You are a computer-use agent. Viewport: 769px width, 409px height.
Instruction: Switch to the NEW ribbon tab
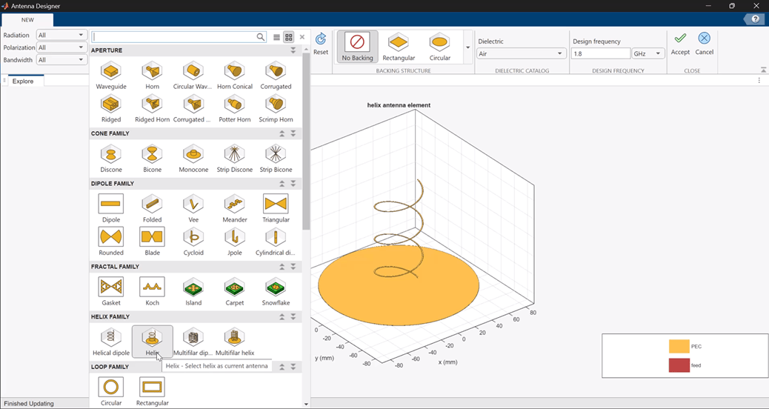coord(27,19)
